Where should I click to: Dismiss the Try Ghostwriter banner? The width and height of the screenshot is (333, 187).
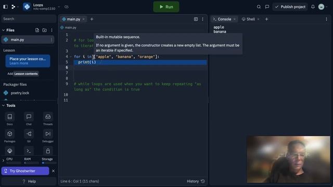[x=53, y=171]
